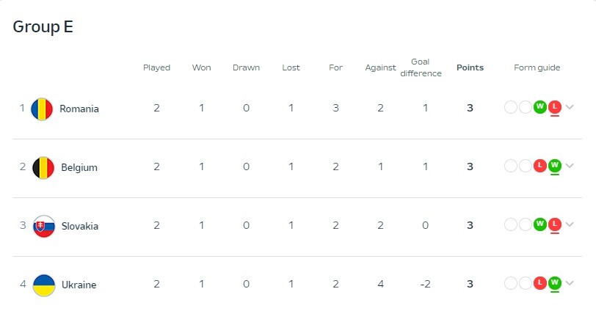Select Ukraine's red L form badge

pos(539,283)
